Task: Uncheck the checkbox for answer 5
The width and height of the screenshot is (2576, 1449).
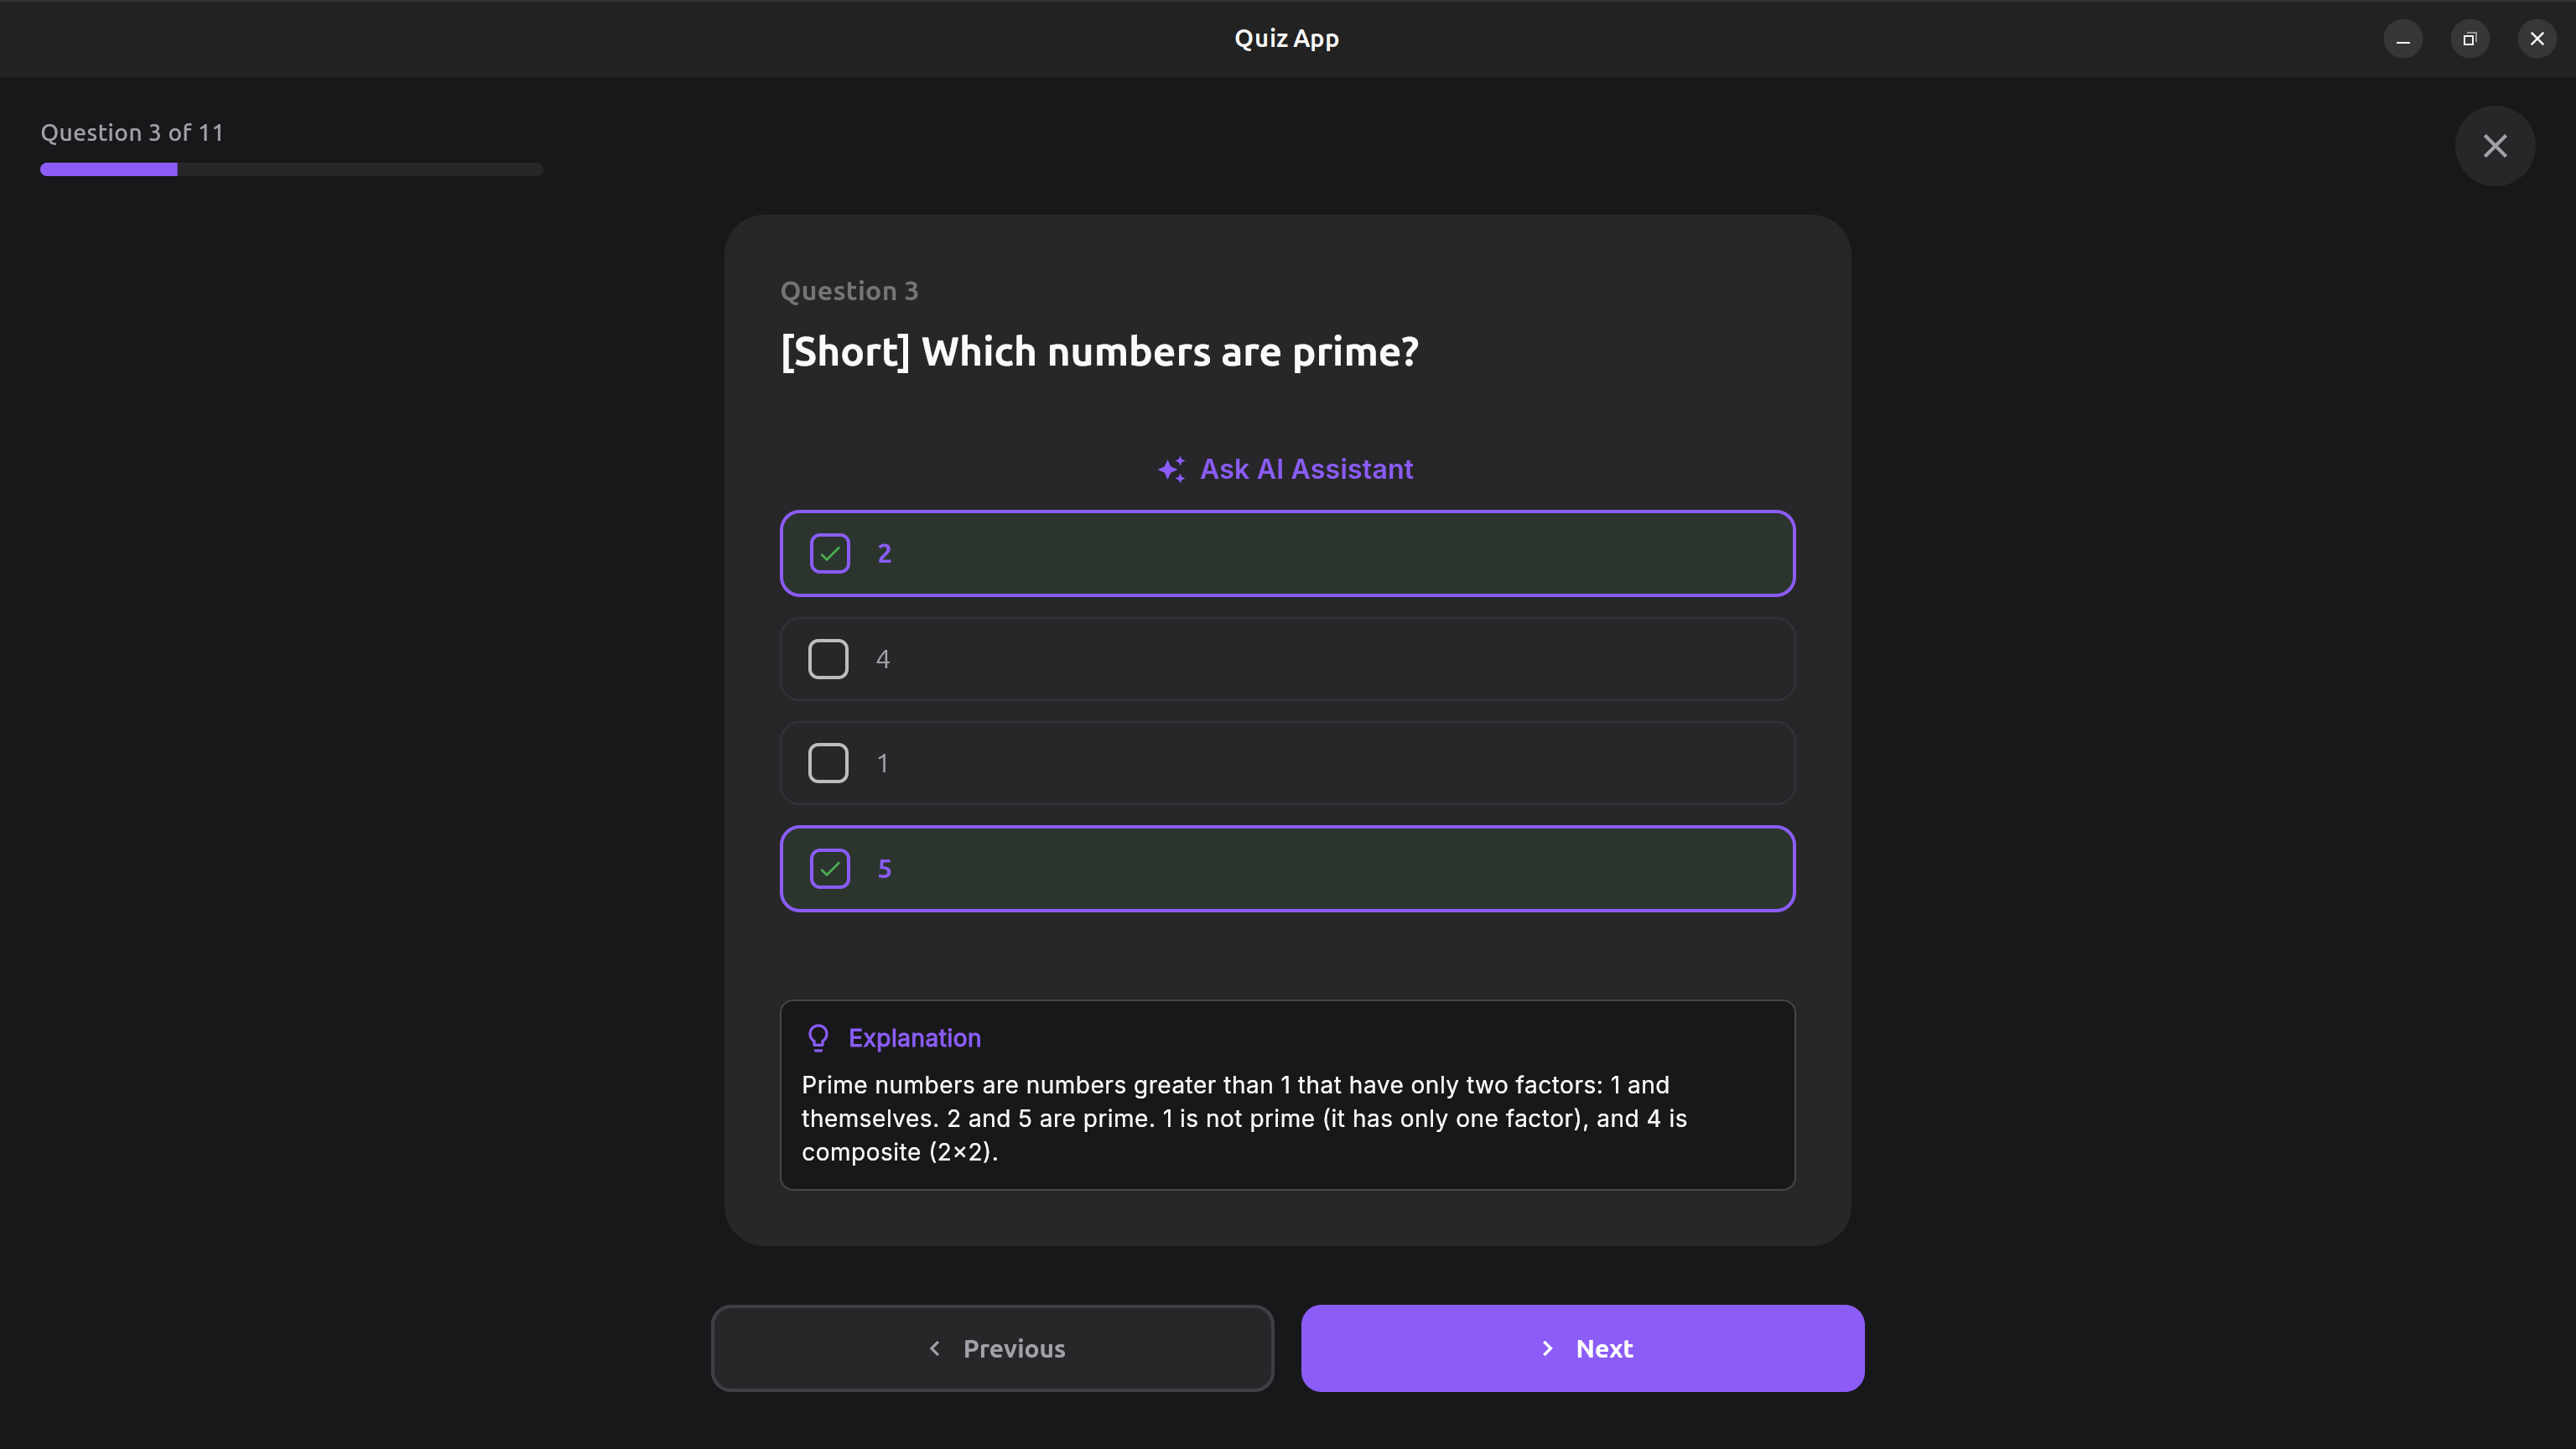Action: 829,868
